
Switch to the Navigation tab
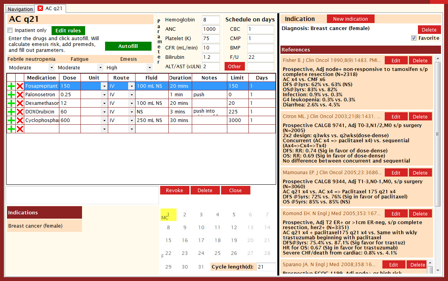[x=20, y=9]
